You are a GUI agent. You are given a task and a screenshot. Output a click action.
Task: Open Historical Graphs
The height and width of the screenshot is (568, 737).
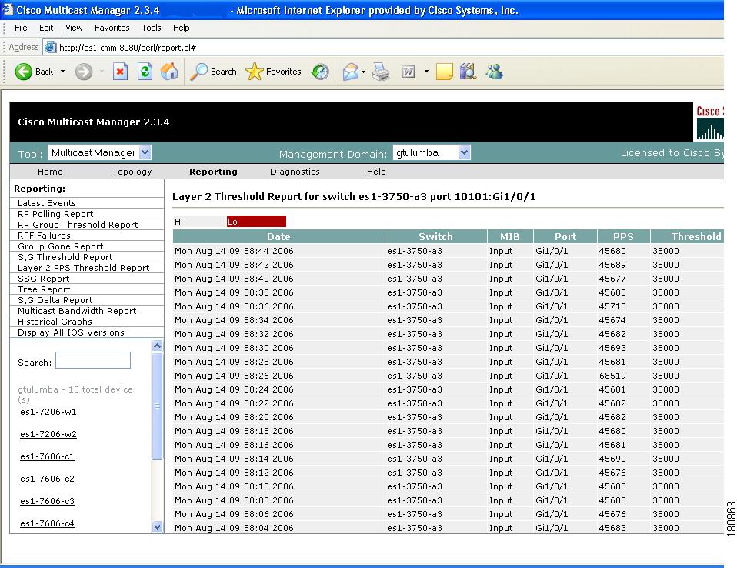(55, 322)
